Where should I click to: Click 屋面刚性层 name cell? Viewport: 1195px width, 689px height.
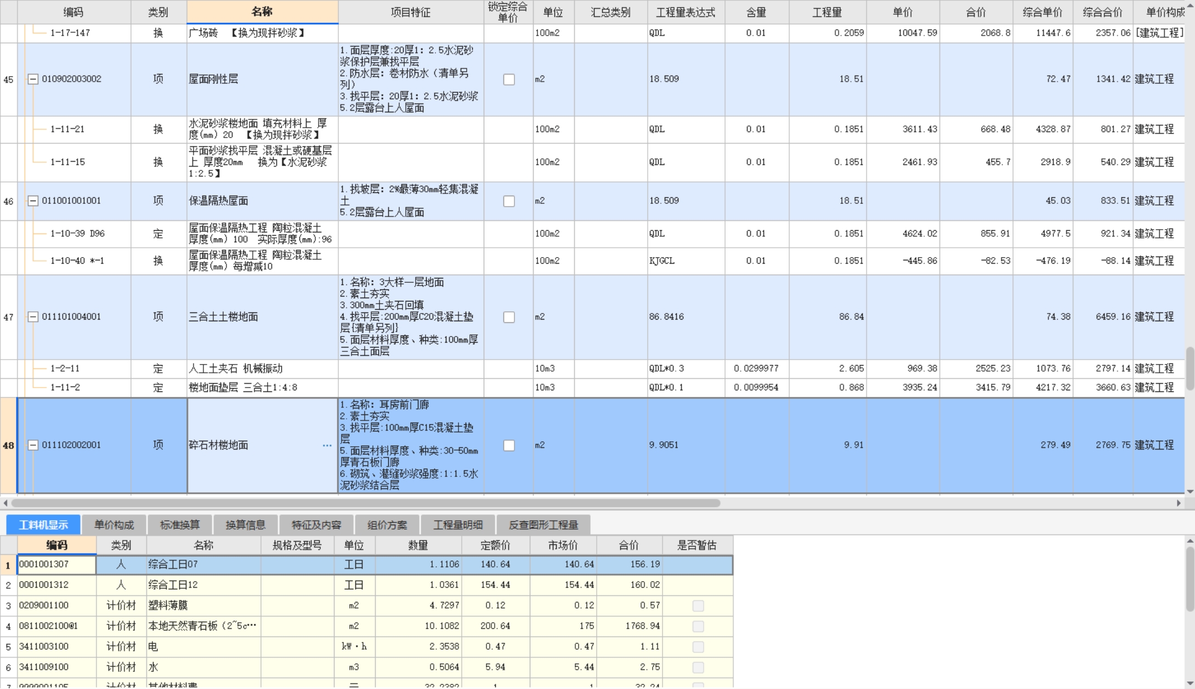[x=262, y=79]
